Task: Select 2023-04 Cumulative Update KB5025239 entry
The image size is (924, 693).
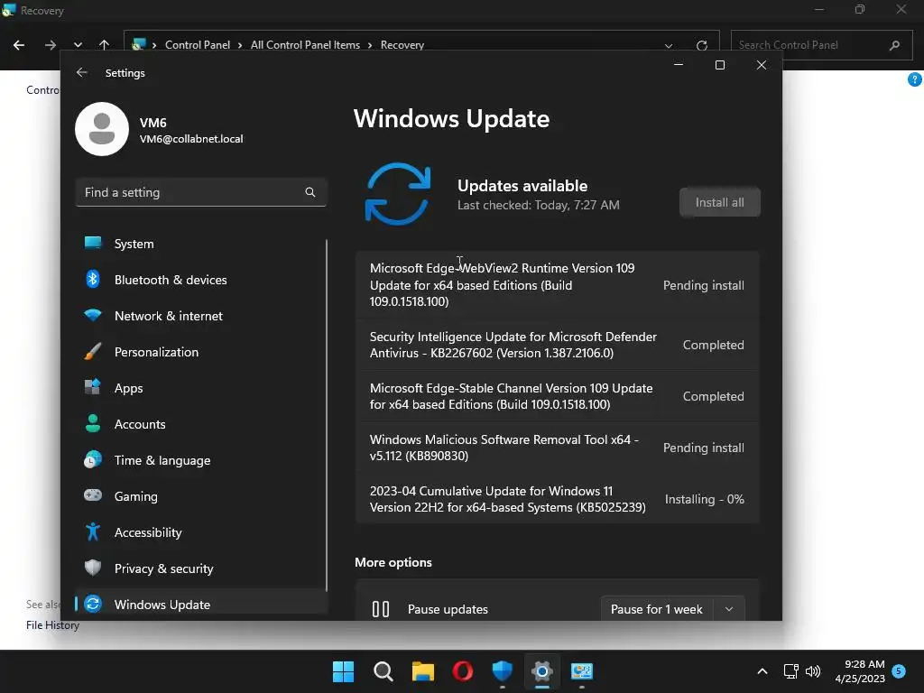Action: (557, 498)
